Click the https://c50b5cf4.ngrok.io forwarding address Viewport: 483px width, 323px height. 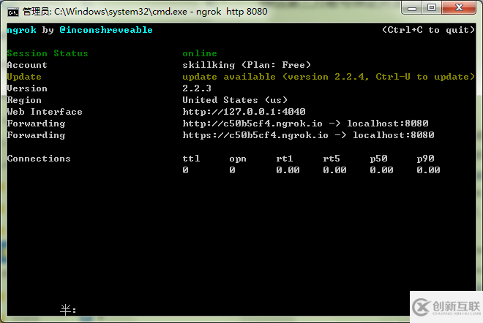click(x=255, y=135)
